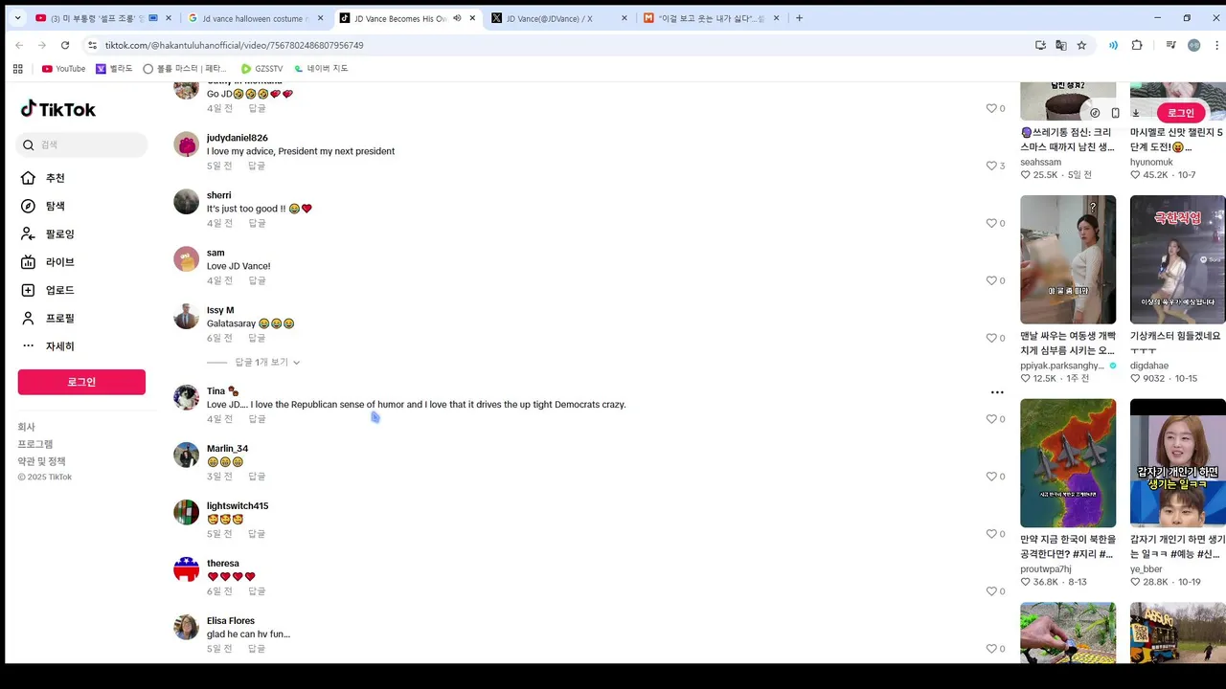Image resolution: width=1226 pixels, height=689 pixels.
Task: Close the JD Vance TikTok tab
Action: [x=472, y=18]
